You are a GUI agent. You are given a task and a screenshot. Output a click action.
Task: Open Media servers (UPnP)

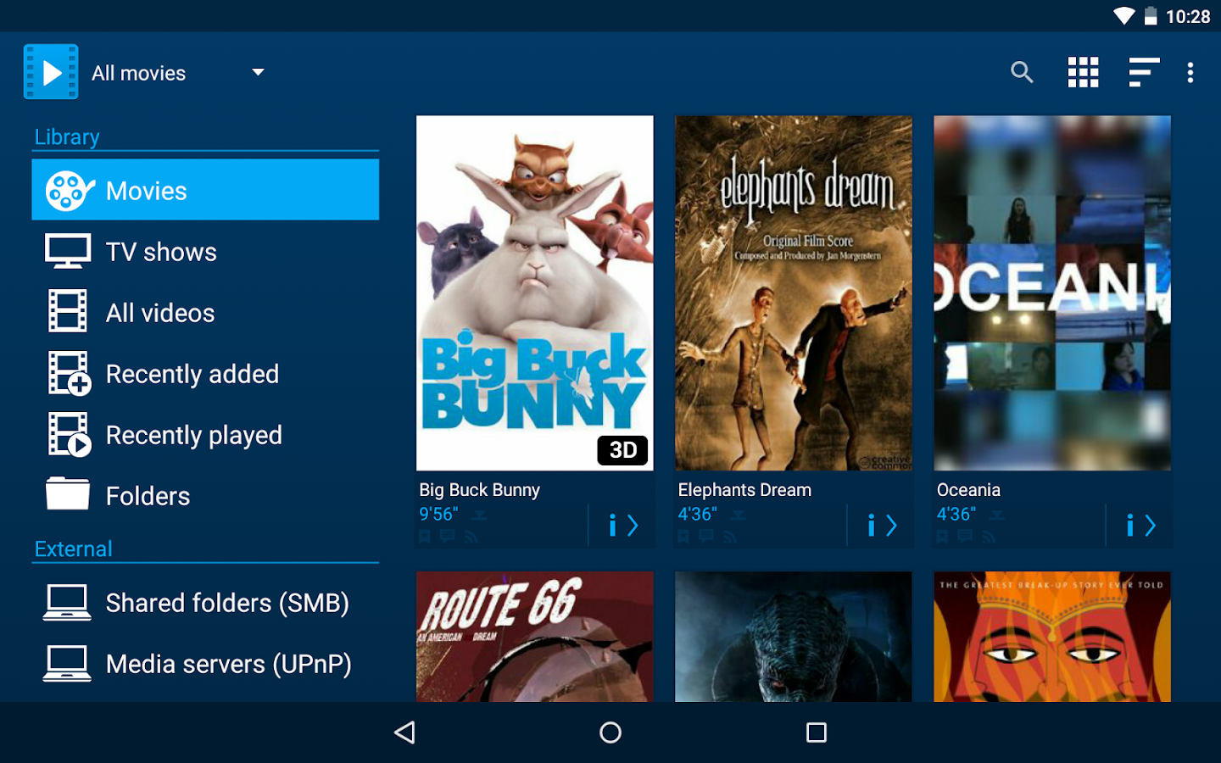click(228, 664)
